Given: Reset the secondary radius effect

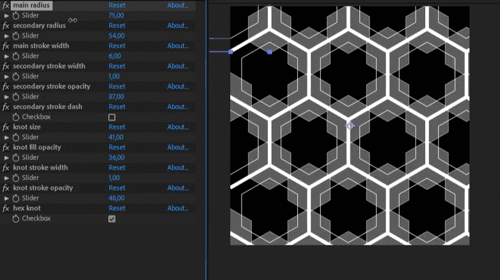Looking at the screenshot, I should (x=117, y=26).
